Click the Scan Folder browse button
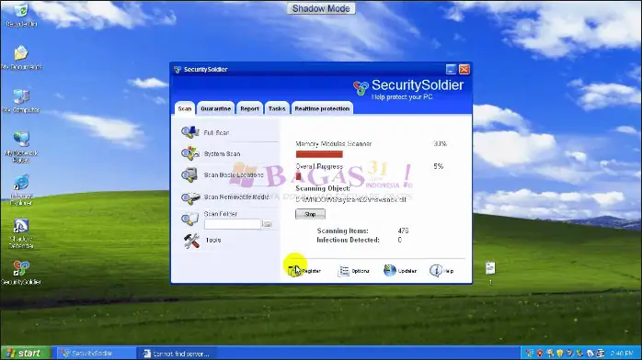The image size is (642, 360). click(267, 224)
